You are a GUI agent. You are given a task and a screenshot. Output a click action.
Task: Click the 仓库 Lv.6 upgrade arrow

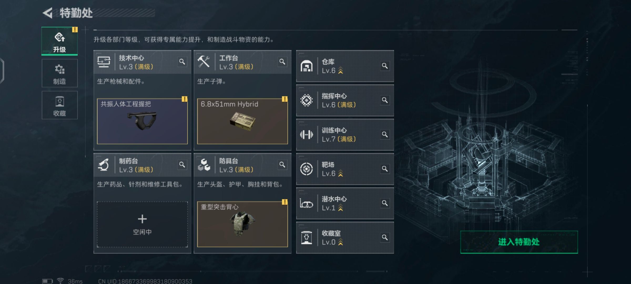(x=340, y=70)
